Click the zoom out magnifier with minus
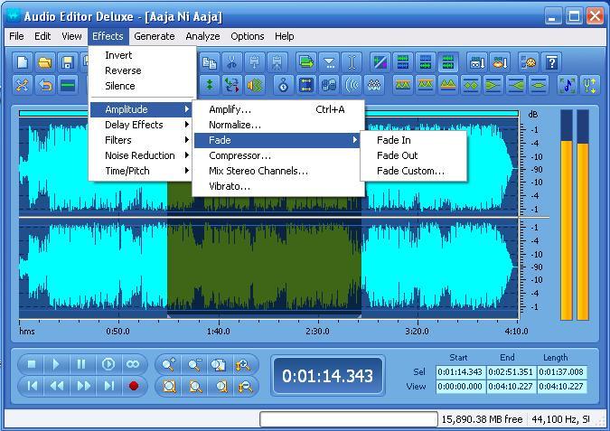This screenshot has width=610, height=431. point(194,364)
